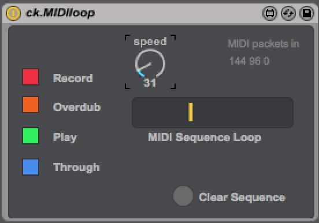This screenshot has height=223, width=319.
Task: Click the Overdub text label
Action: tap(77, 107)
